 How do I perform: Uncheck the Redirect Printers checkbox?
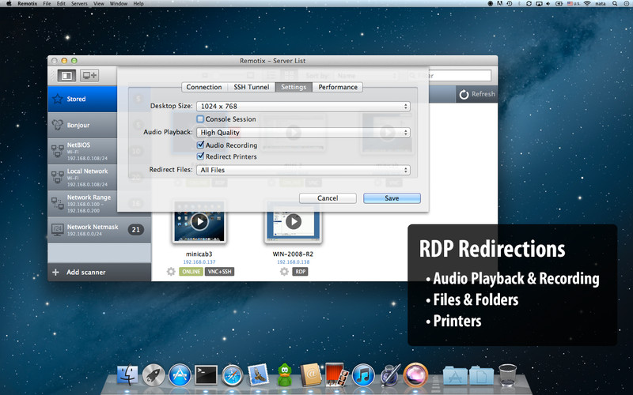[200, 156]
